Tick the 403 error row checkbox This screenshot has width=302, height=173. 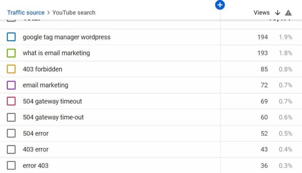click(x=11, y=149)
